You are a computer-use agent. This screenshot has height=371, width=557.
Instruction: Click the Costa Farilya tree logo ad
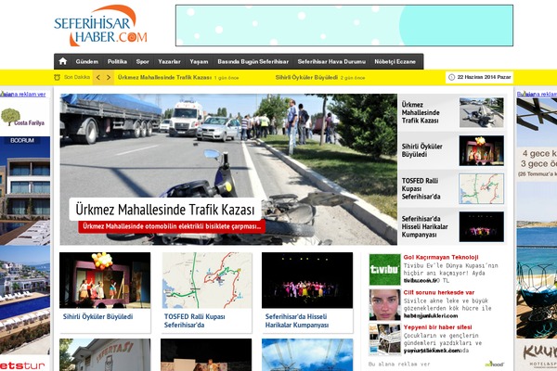[x=22, y=118]
